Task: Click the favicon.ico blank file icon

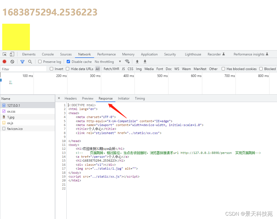Action: tap(4, 129)
